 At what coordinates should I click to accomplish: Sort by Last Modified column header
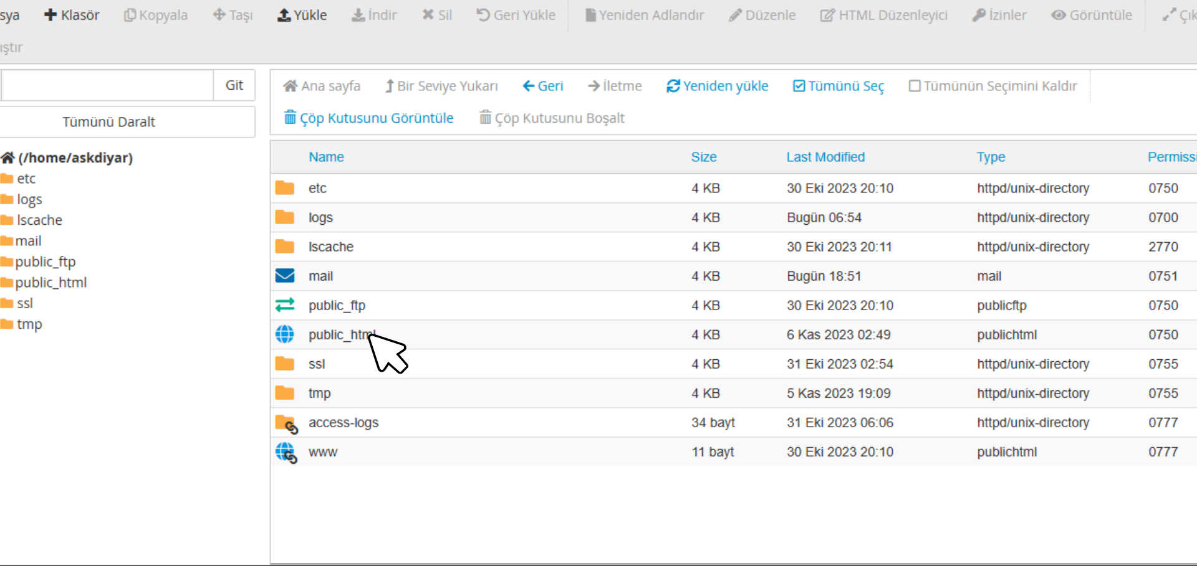point(825,157)
